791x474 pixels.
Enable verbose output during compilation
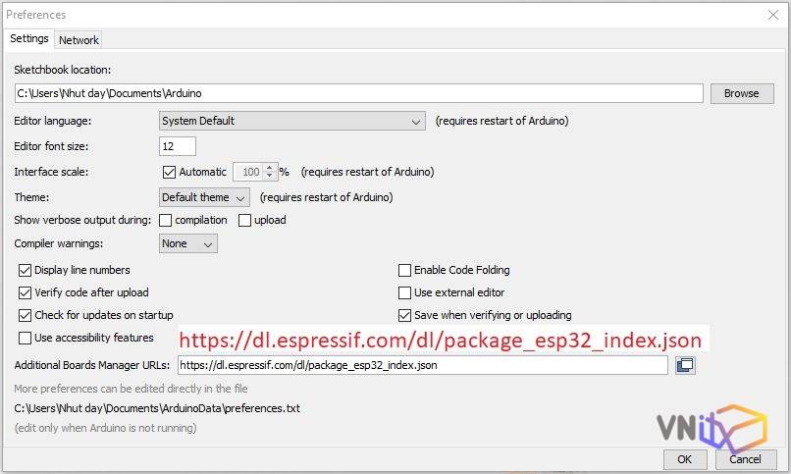pyautogui.click(x=166, y=220)
